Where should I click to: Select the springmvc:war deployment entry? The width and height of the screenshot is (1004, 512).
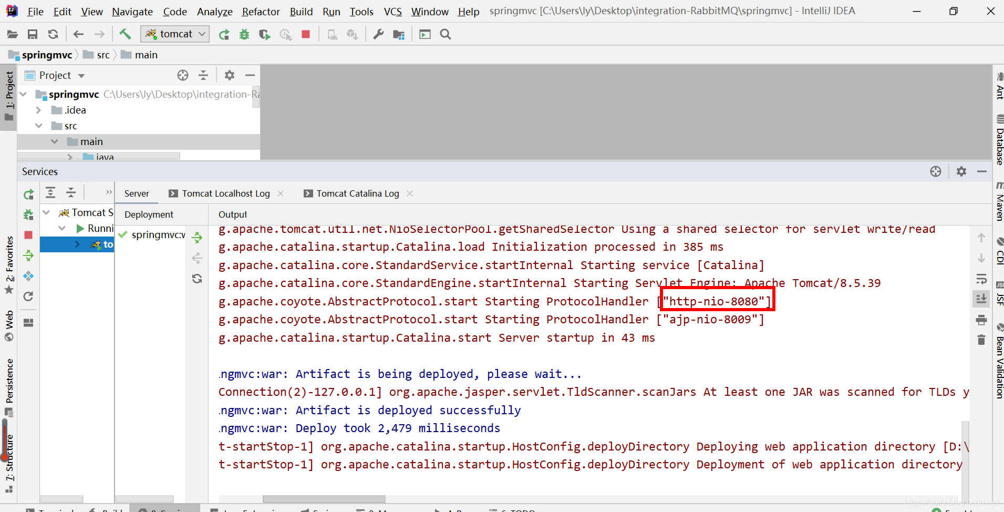point(151,234)
